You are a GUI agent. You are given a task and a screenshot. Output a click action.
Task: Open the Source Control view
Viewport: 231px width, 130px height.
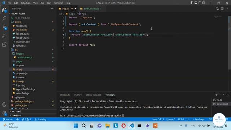4,27
